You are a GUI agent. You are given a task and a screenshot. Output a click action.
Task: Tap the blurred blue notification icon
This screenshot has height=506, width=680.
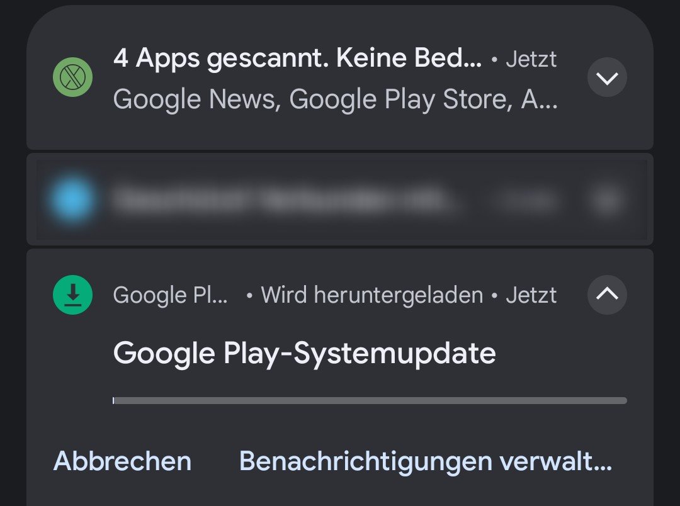[x=71, y=200]
